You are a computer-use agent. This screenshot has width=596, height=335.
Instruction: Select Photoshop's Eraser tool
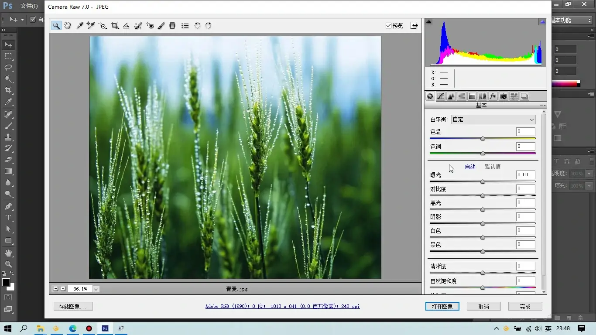pyautogui.click(x=8, y=160)
